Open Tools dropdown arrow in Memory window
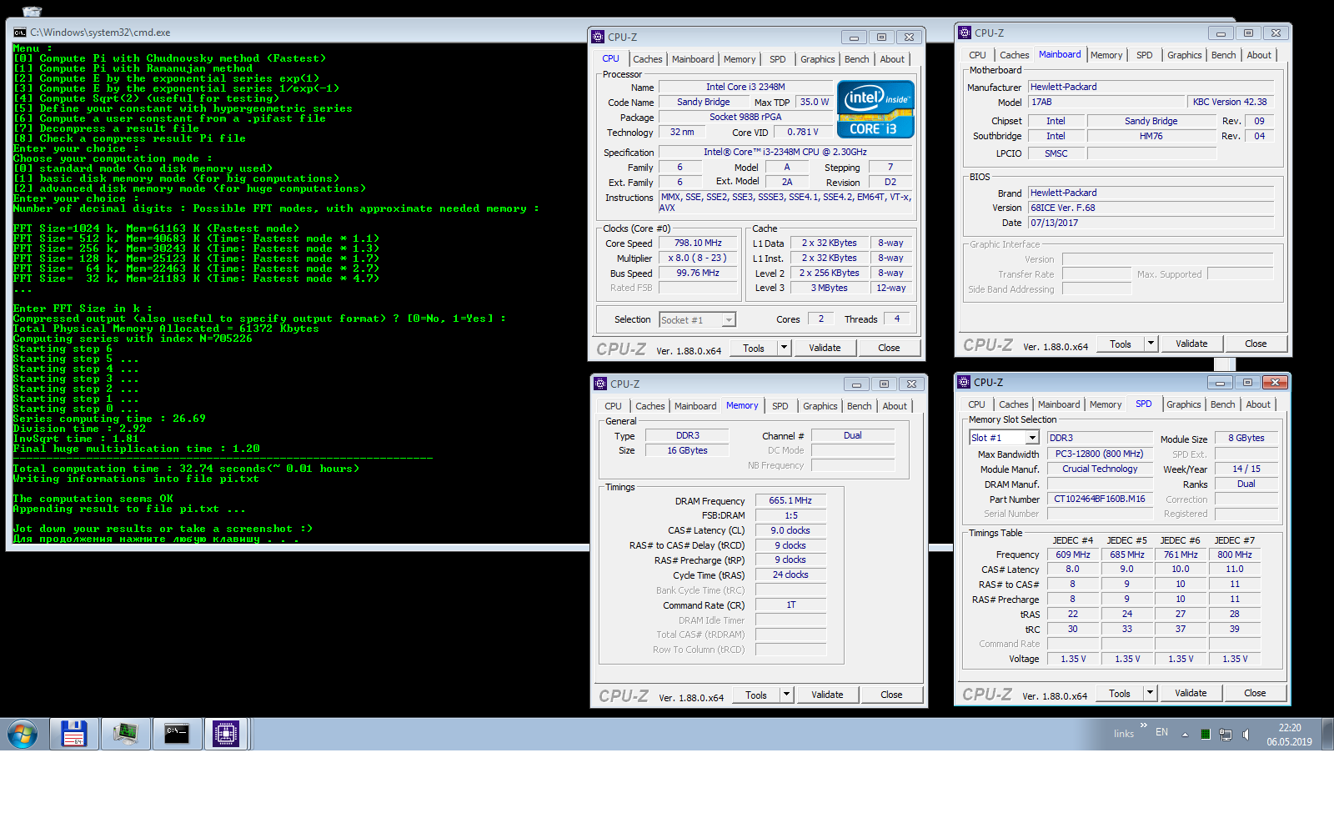The image size is (1334, 828). click(786, 695)
